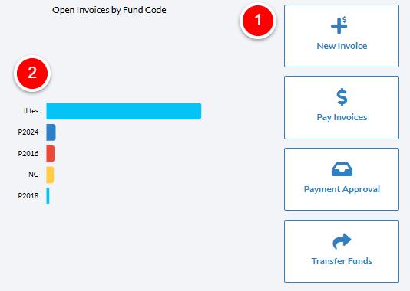410x291 pixels.
Task: Click the red P2016 bar
Action: [x=51, y=154]
